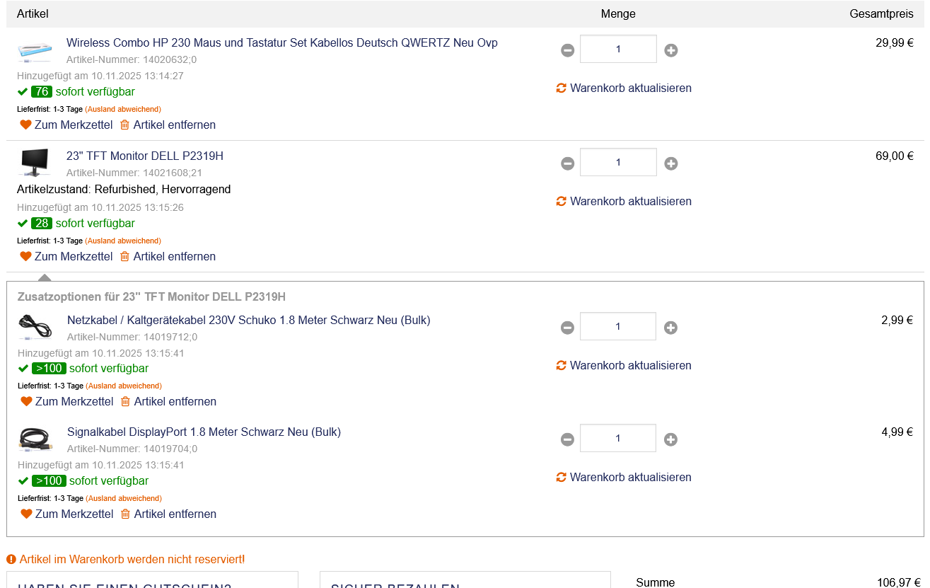
Task: Increase quantity of DELL P2319H monitor
Action: coord(671,163)
